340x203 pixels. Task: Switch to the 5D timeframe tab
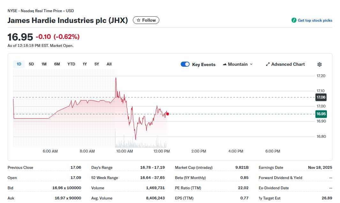[31, 64]
